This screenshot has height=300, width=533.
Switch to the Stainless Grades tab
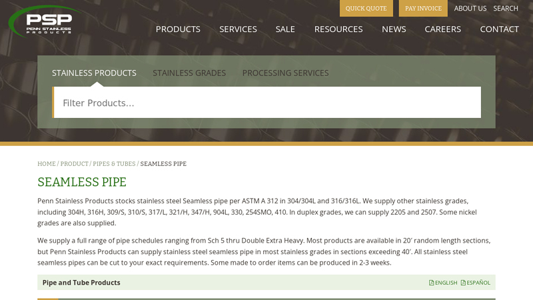coord(189,73)
